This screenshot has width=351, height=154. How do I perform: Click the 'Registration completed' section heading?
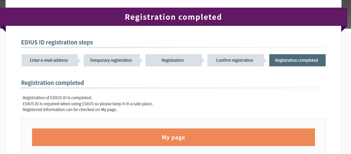click(x=52, y=83)
